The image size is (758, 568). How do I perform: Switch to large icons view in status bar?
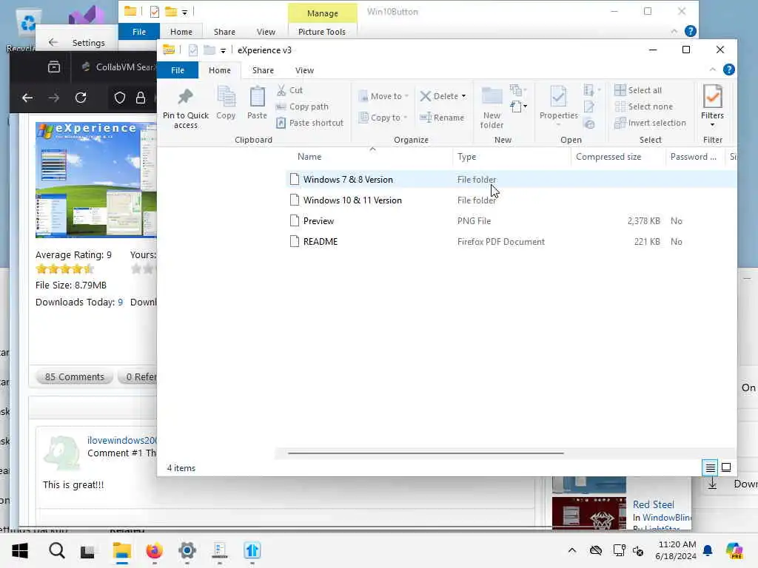tap(726, 467)
